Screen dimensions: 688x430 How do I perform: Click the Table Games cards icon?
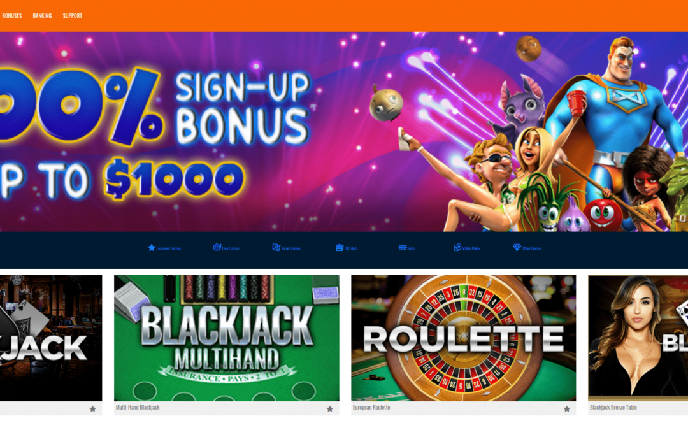(276, 247)
